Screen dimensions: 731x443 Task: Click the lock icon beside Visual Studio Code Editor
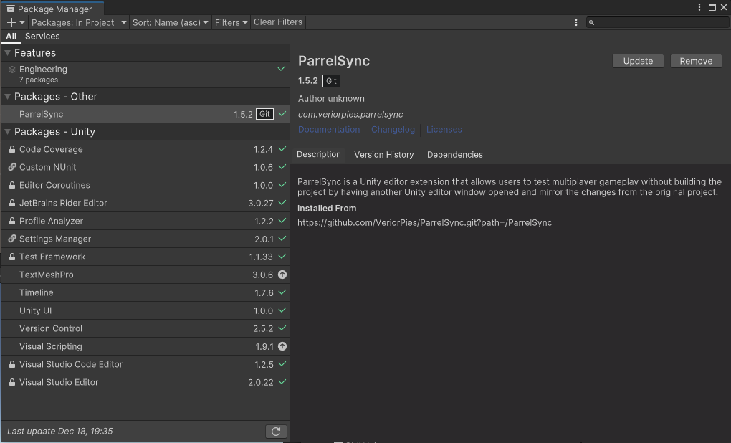click(12, 364)
